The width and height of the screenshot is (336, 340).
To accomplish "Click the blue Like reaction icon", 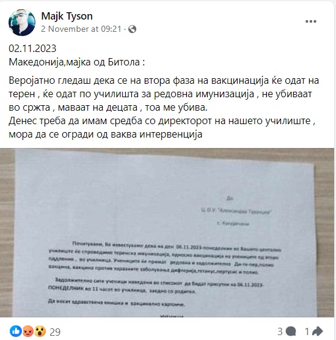I will [x=16, y=331].
